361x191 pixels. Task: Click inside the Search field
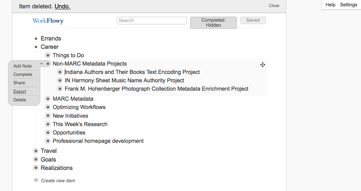click(x=152, y=20)
